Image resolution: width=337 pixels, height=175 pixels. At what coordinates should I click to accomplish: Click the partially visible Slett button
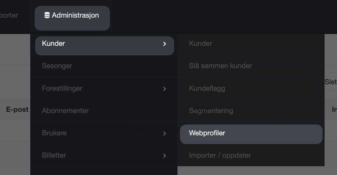point(331,82)
